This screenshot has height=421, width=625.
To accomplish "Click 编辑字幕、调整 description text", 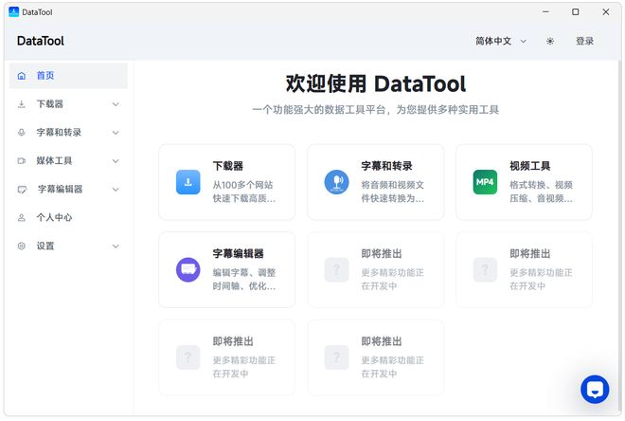I will [x=244, y=272].
